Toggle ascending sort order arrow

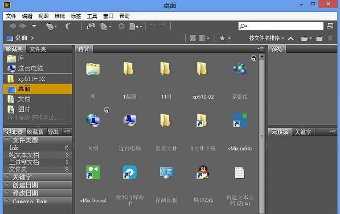290,39
